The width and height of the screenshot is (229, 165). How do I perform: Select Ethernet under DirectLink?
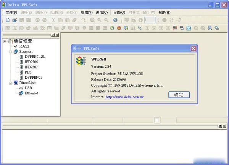tap(31, 93)
